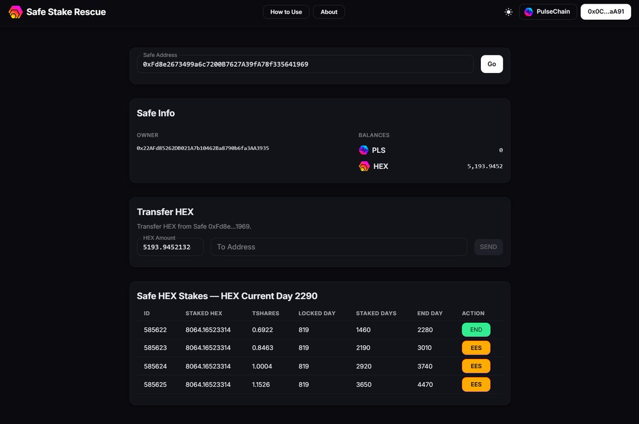Click the TSHARES column header
The width and height of the screenshot is (639, 424).
click(x=266, y=313)
